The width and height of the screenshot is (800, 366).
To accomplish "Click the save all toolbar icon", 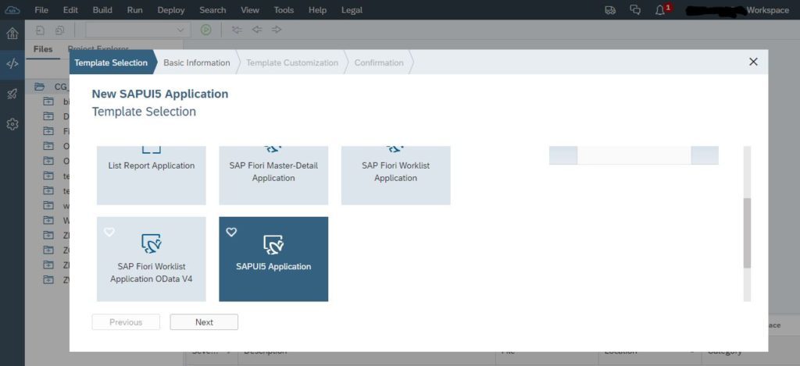I will pyautogui.click(x=59, y=30).
